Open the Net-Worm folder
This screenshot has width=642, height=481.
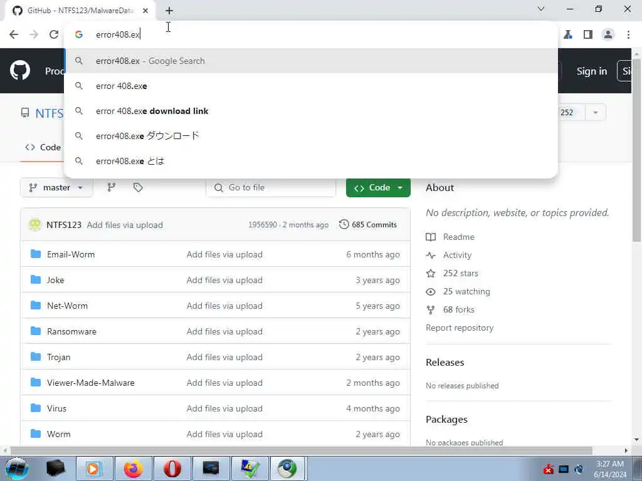pyautogui.click(x=67, y=306)
